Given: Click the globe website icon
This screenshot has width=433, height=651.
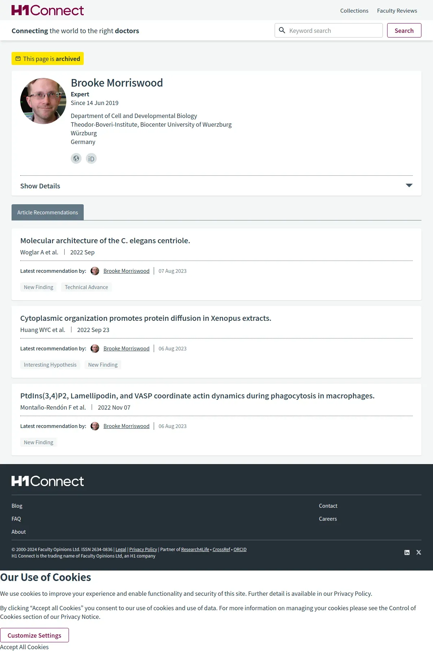Looking at the screenshot, I should click(76, 158).
